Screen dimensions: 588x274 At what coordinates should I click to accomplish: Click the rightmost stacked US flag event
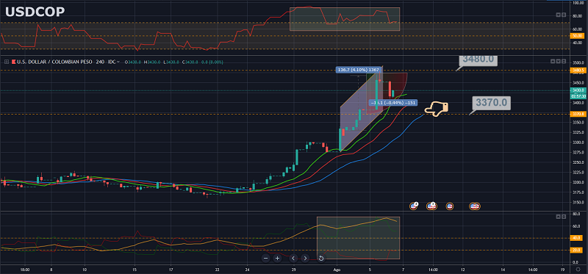[x=476, y=206]
